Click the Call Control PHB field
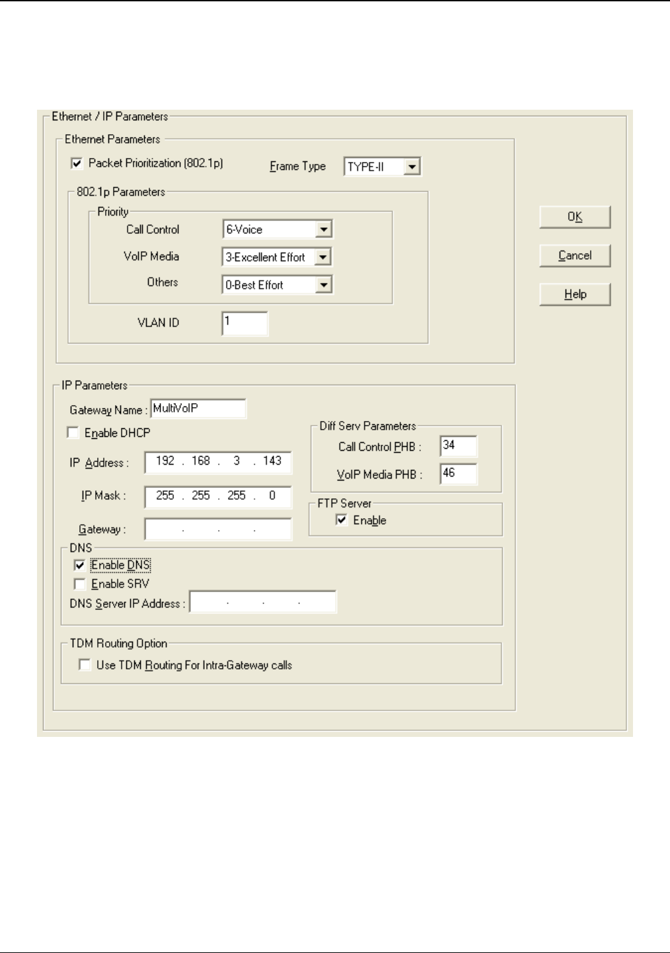The image size is (670, 953). 459,446
